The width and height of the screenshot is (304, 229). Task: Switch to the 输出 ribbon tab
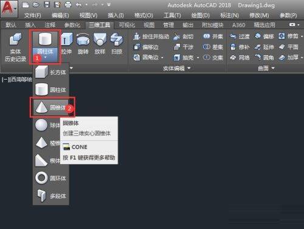tap(188, 25)
